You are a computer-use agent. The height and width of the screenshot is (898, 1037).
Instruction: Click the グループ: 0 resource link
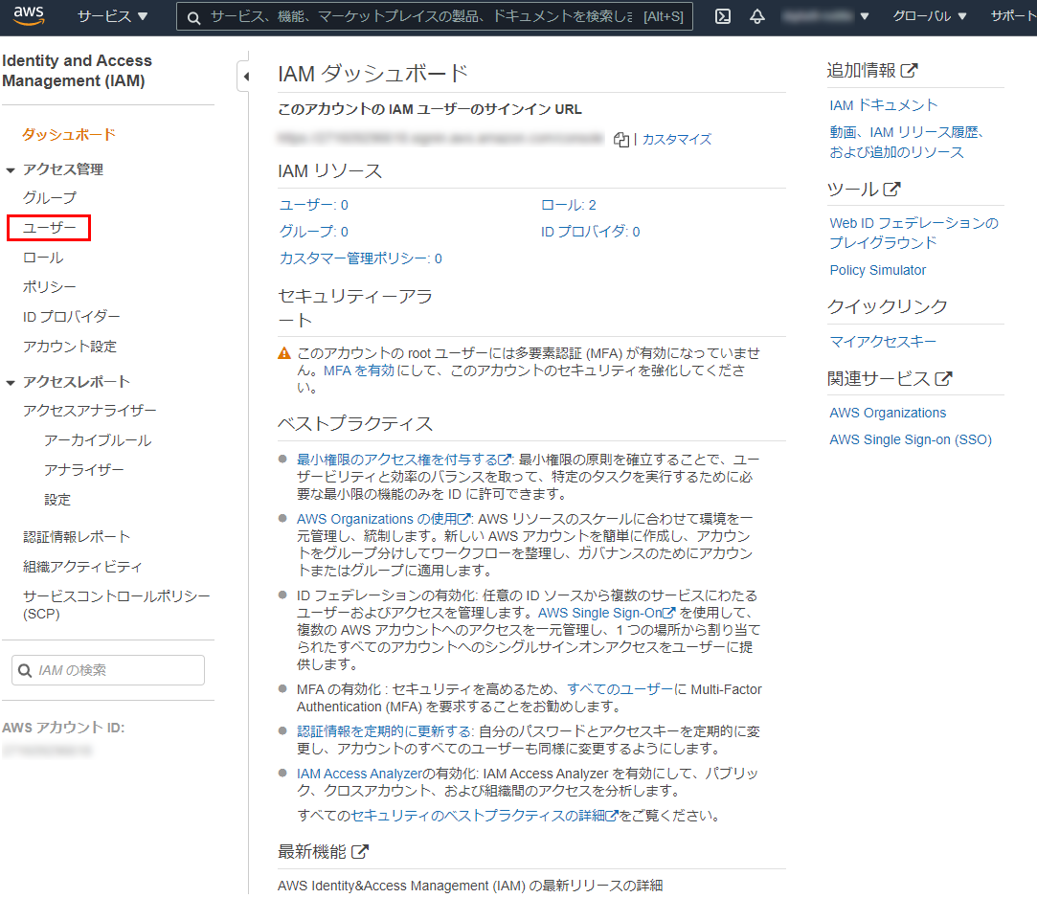tap(313, 232)
